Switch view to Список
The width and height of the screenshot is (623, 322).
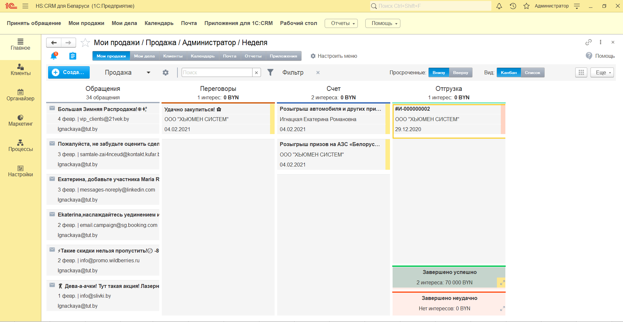point(532,72)
